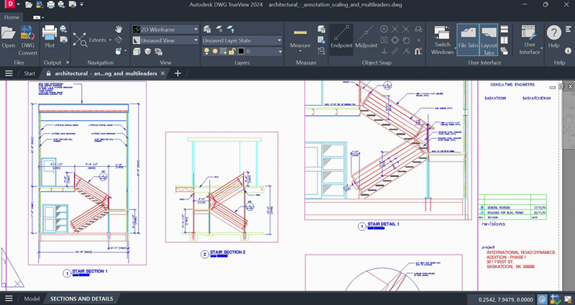Toggle Parallel snap double-line icon

[x=395, y=51]
